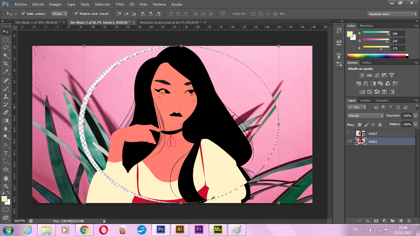Switch to the Canales tab
Screen dimensions: 420x236
pos(365,100)
